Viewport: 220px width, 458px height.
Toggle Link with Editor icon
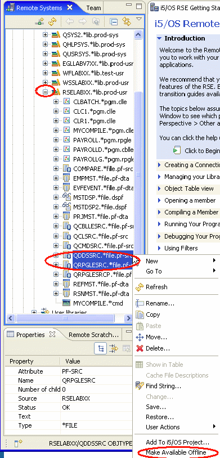coord(127,21)
